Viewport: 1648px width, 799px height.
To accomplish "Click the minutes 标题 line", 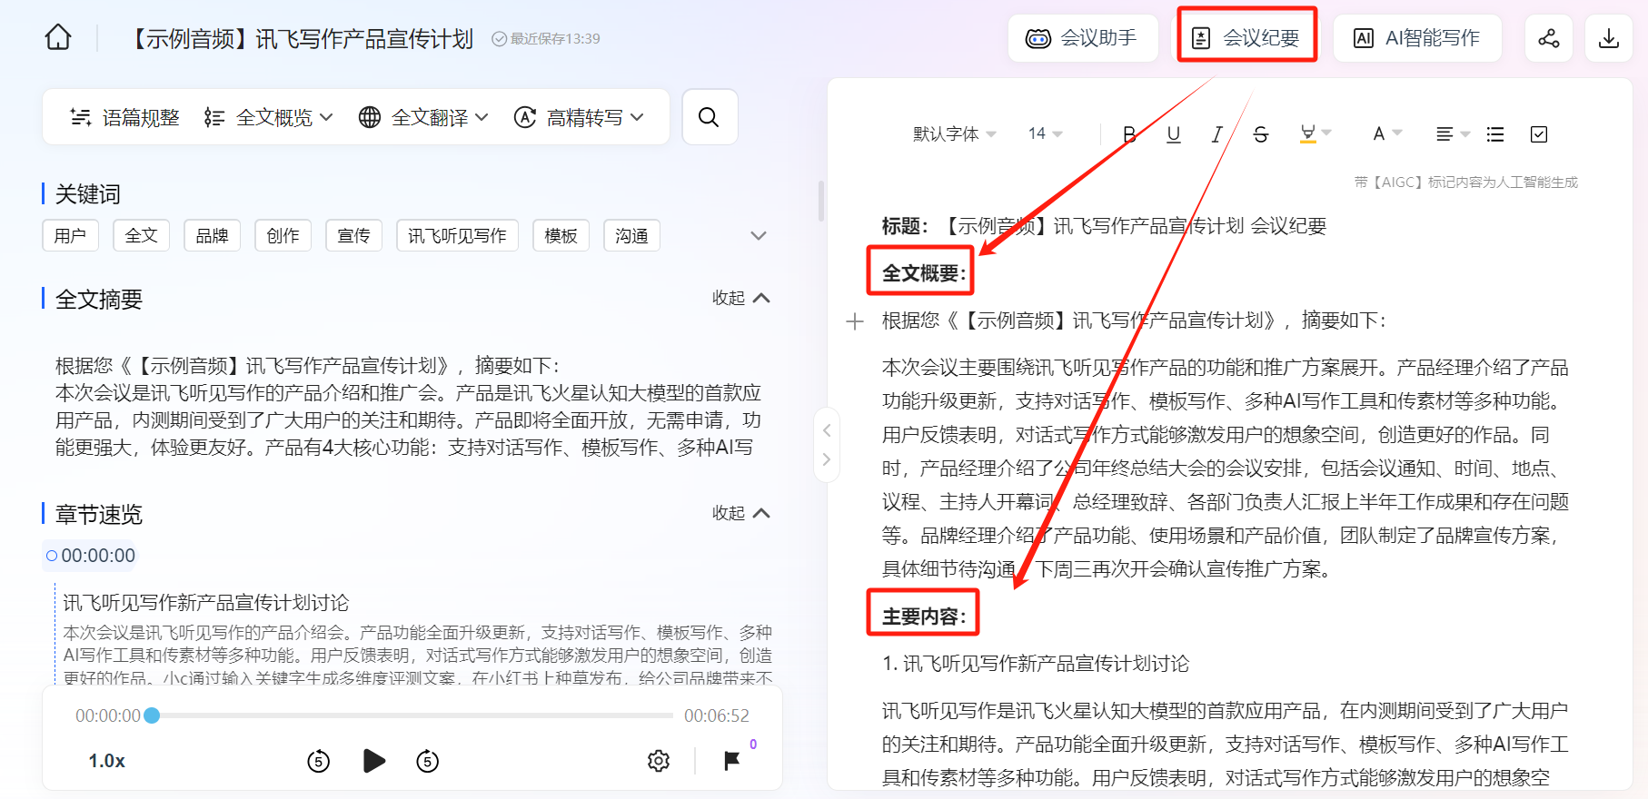I will pos(1104,226).
